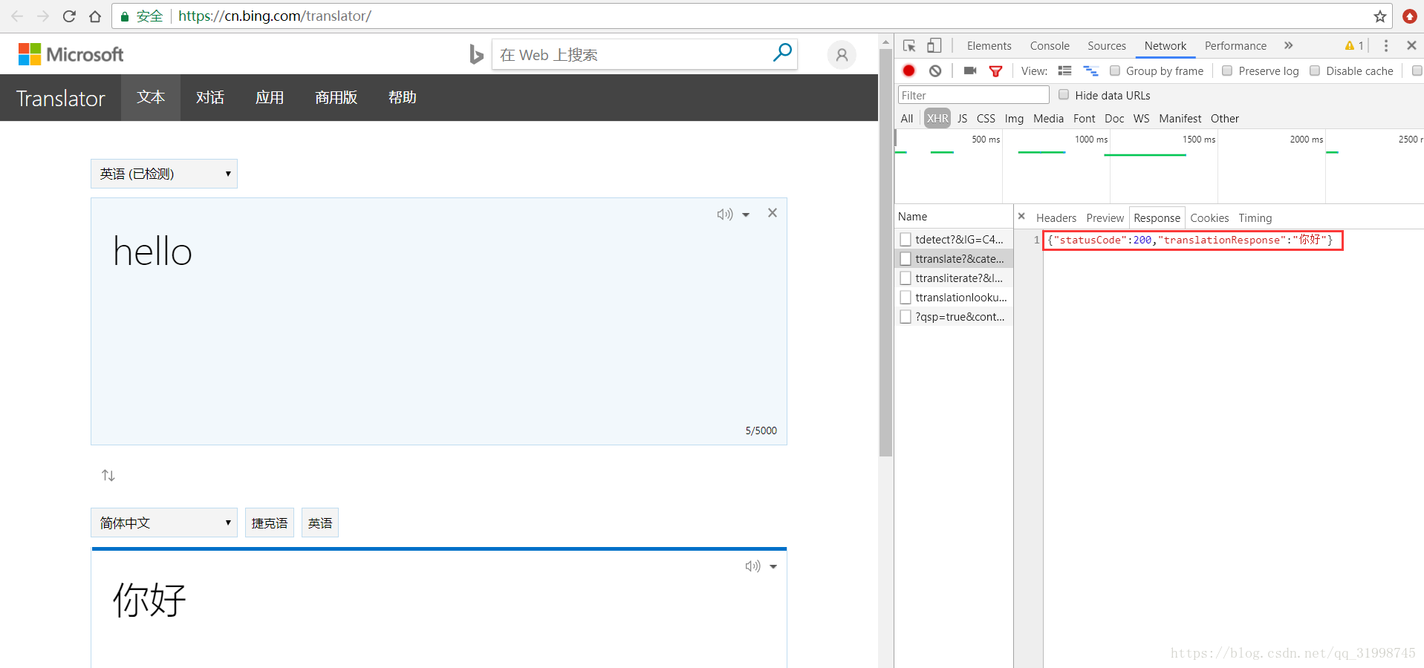Open the DevTools warnings indicator
1424x668 pixels.
pos(1354,46)
